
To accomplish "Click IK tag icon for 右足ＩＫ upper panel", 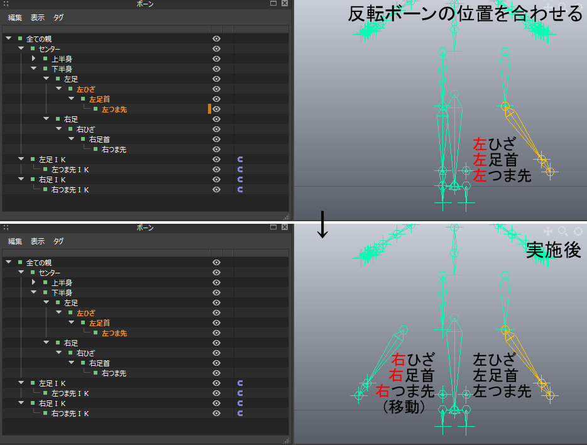I will coord(240,180).
